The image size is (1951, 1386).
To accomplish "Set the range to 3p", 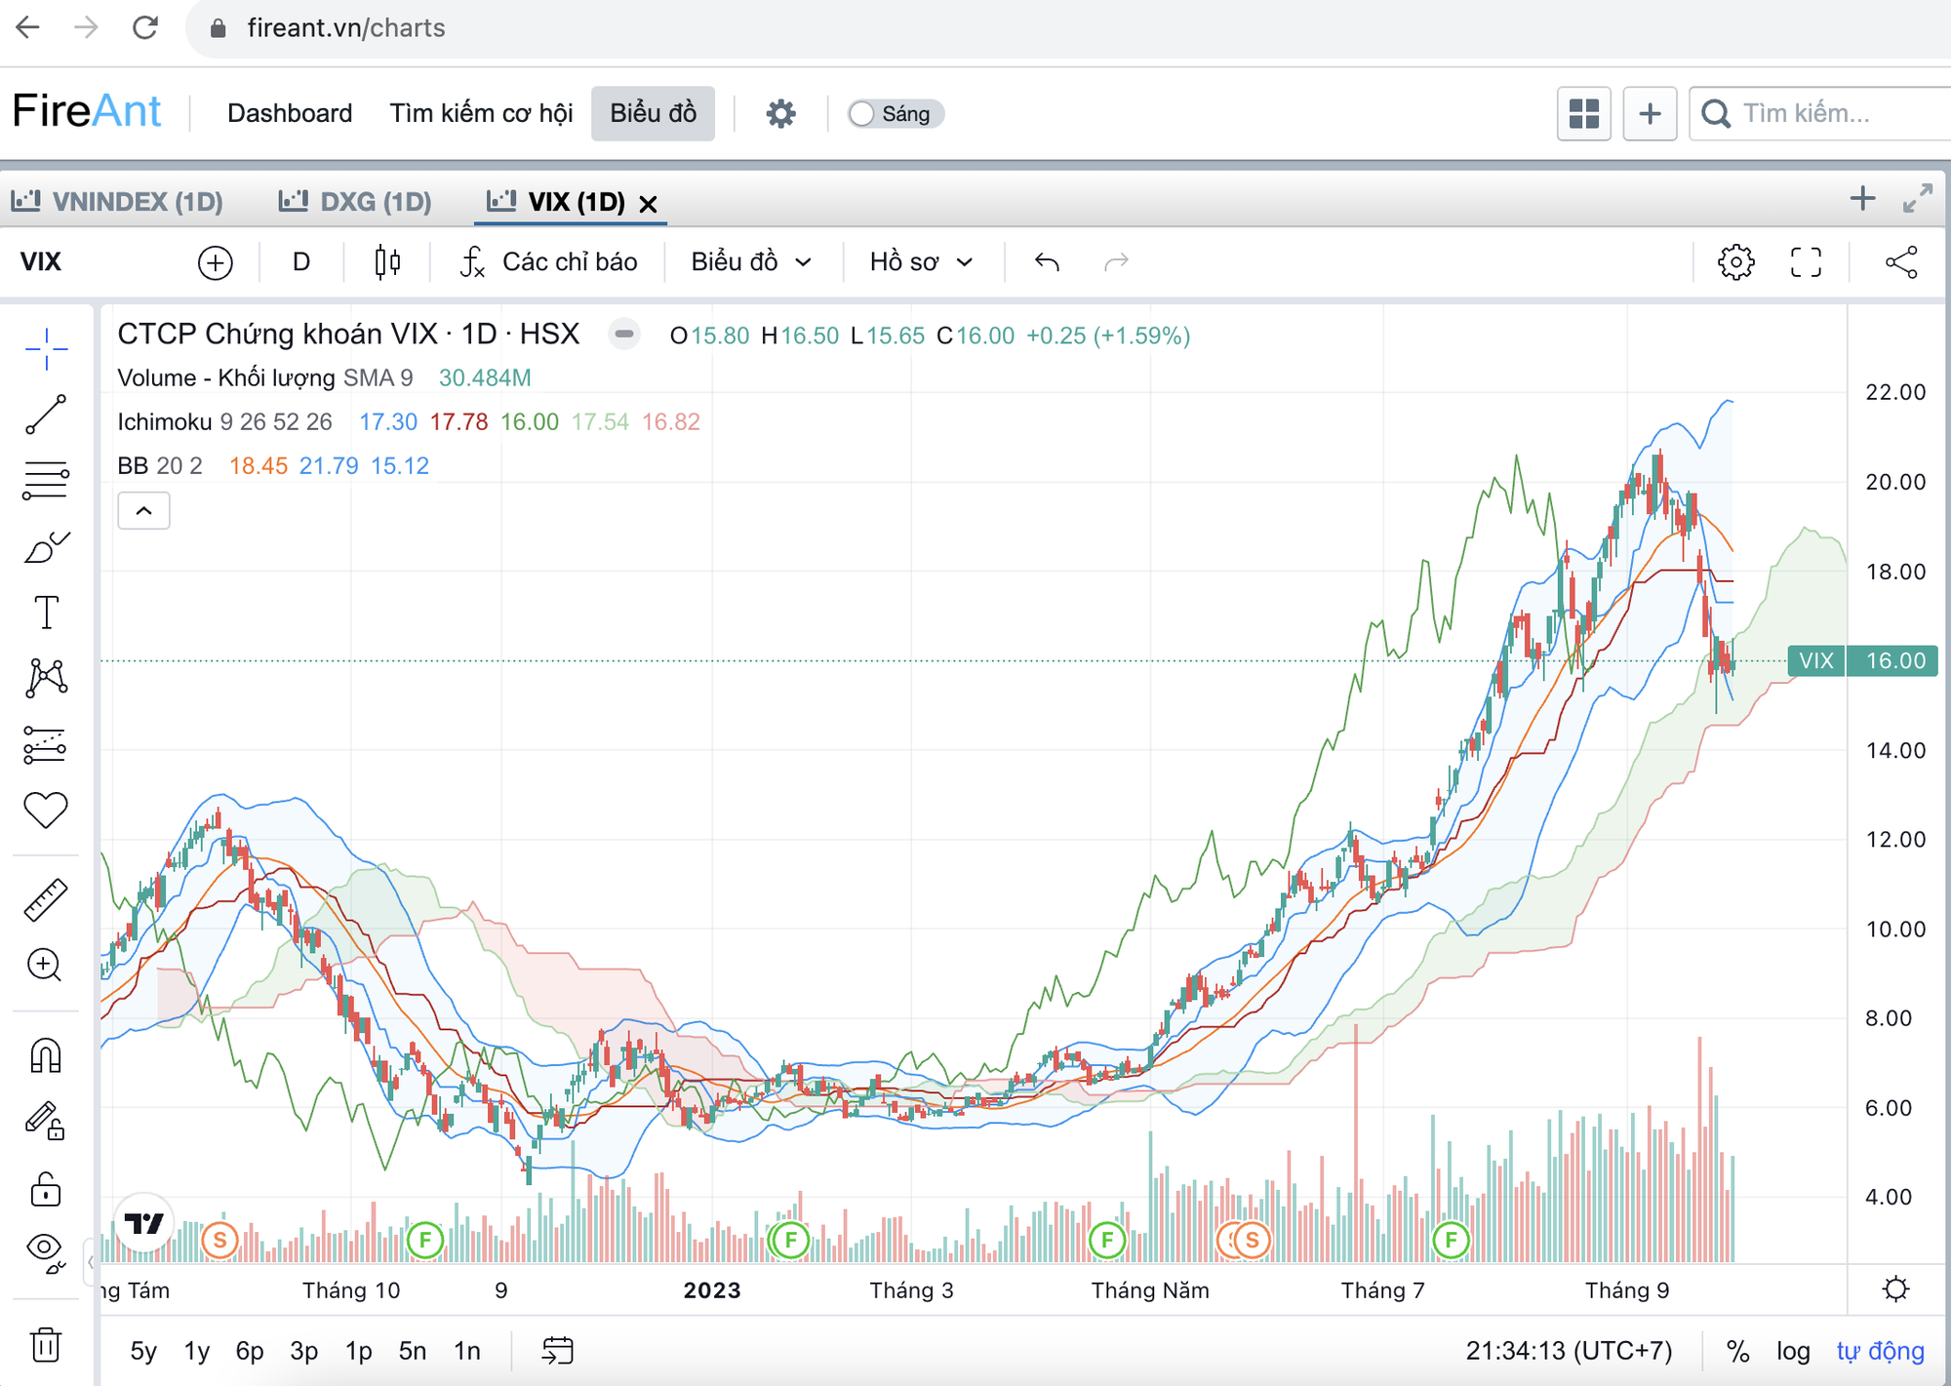I will pyautogui.click(x=304, y=1351).
